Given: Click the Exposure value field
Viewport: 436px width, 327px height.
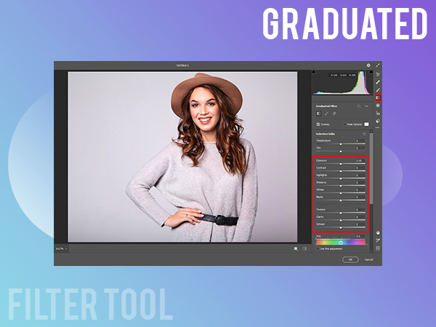Looking at the screenshot, I should pos(359,161).
